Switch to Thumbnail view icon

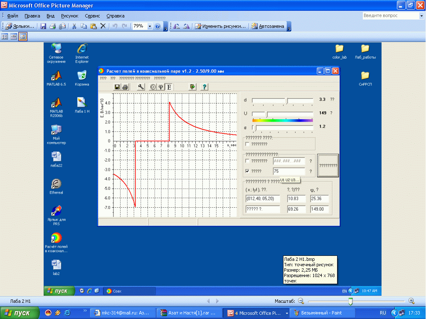click(x=5, y=37)
